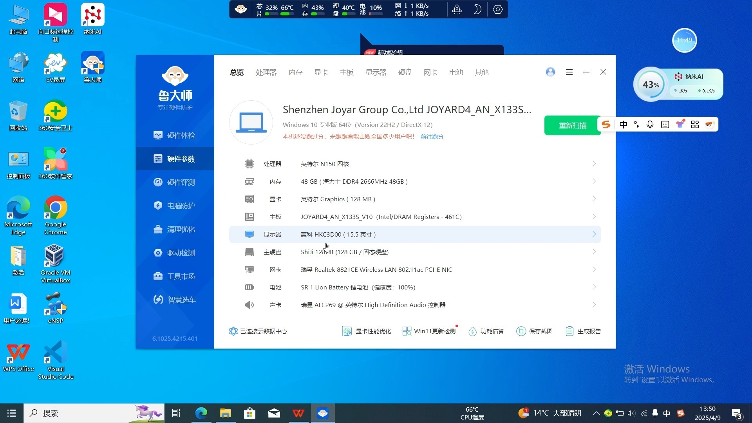This screenshot has height=423, width=752.
Task: Switch to the 内存 tab
Action: [295, 72]
